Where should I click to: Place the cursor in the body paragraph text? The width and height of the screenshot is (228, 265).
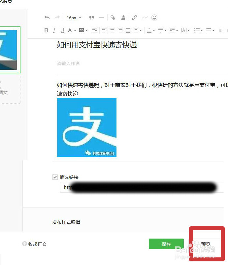142,90
